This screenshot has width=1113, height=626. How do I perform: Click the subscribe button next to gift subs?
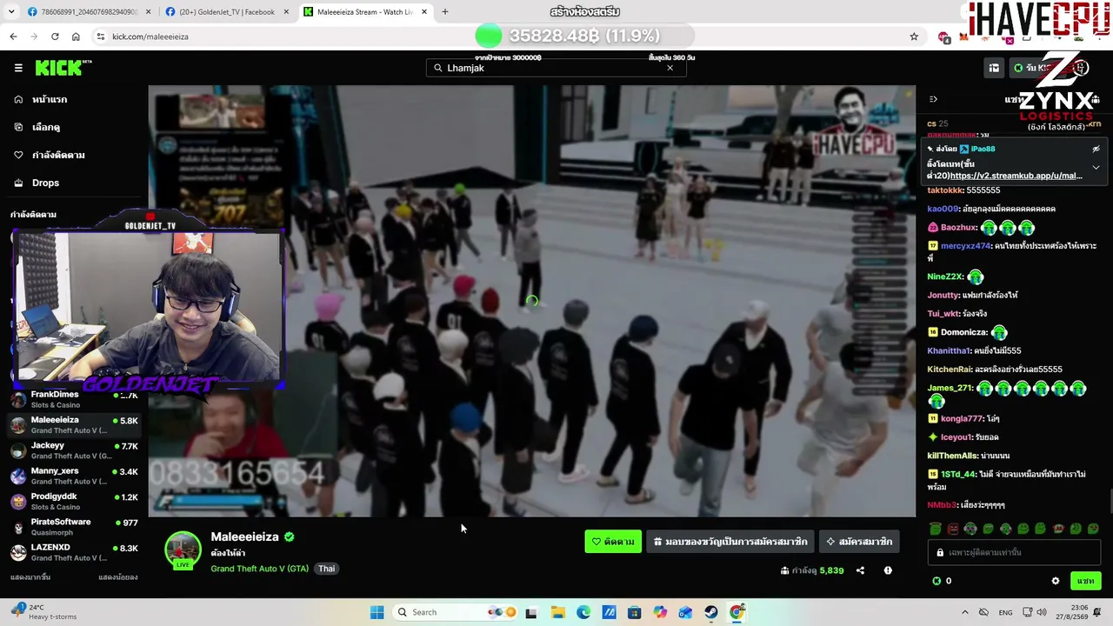859,542
